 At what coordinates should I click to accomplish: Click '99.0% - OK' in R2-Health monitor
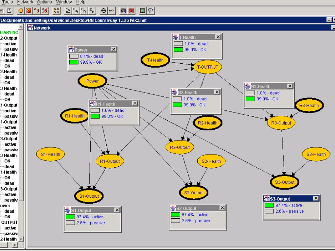pos(194,105)
